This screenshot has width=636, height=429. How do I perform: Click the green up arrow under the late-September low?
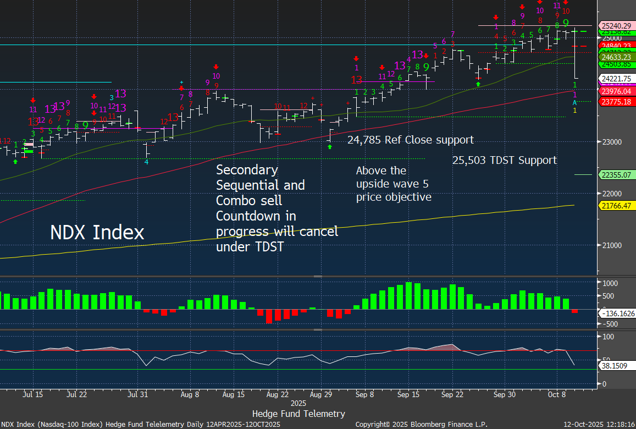coord(478,84)
